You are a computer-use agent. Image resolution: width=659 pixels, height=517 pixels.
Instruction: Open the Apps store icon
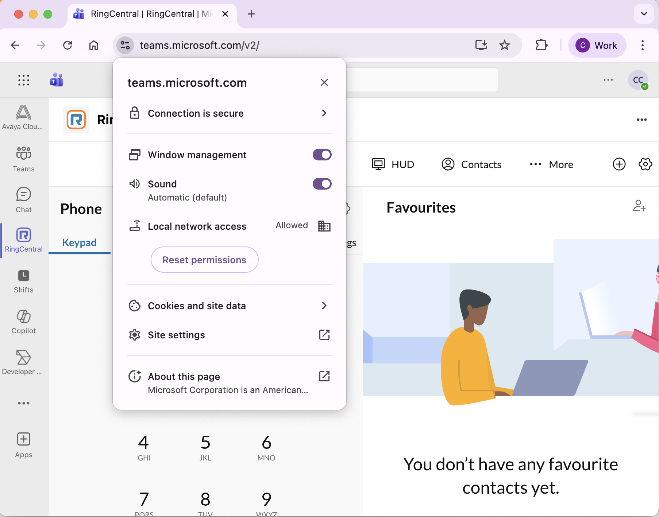[x=23, y=445]
